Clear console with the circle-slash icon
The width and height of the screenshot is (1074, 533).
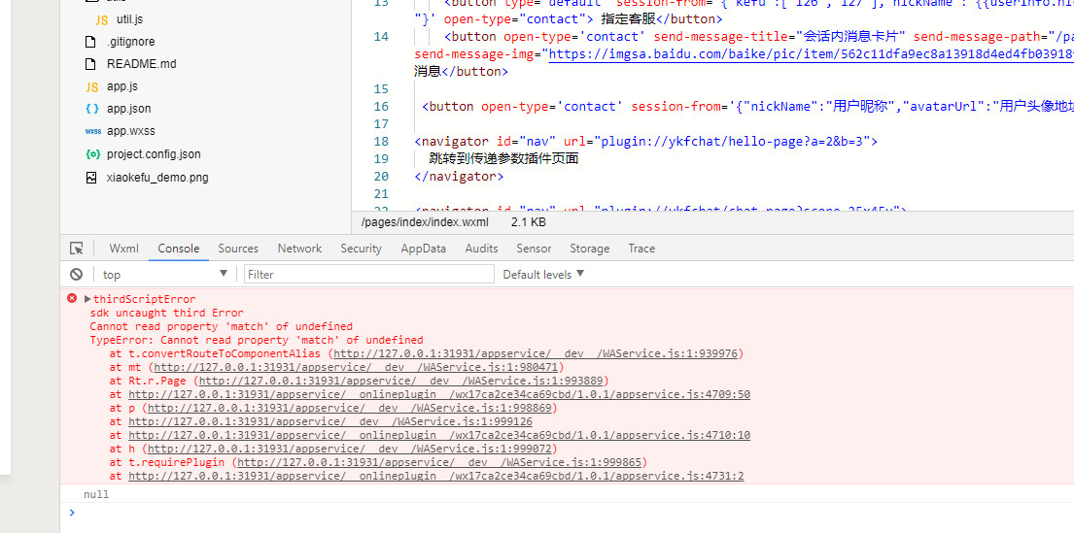[76, 275]
